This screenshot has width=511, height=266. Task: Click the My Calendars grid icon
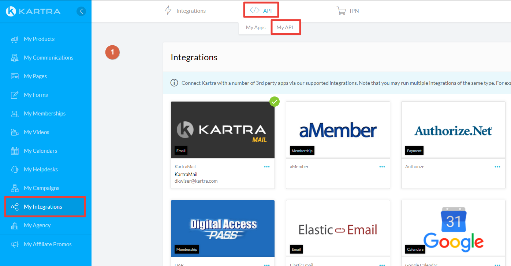coord(15,151)
